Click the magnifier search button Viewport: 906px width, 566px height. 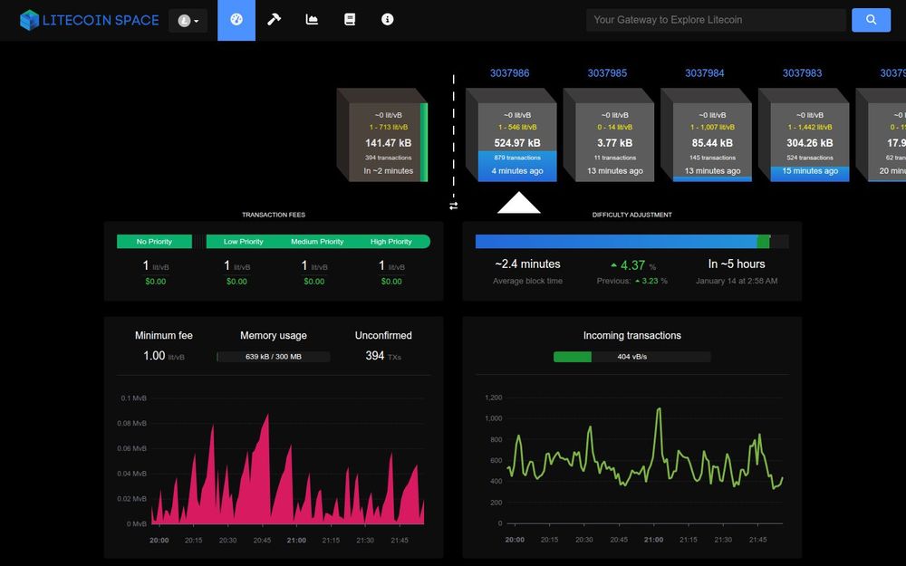coord(871,20)
